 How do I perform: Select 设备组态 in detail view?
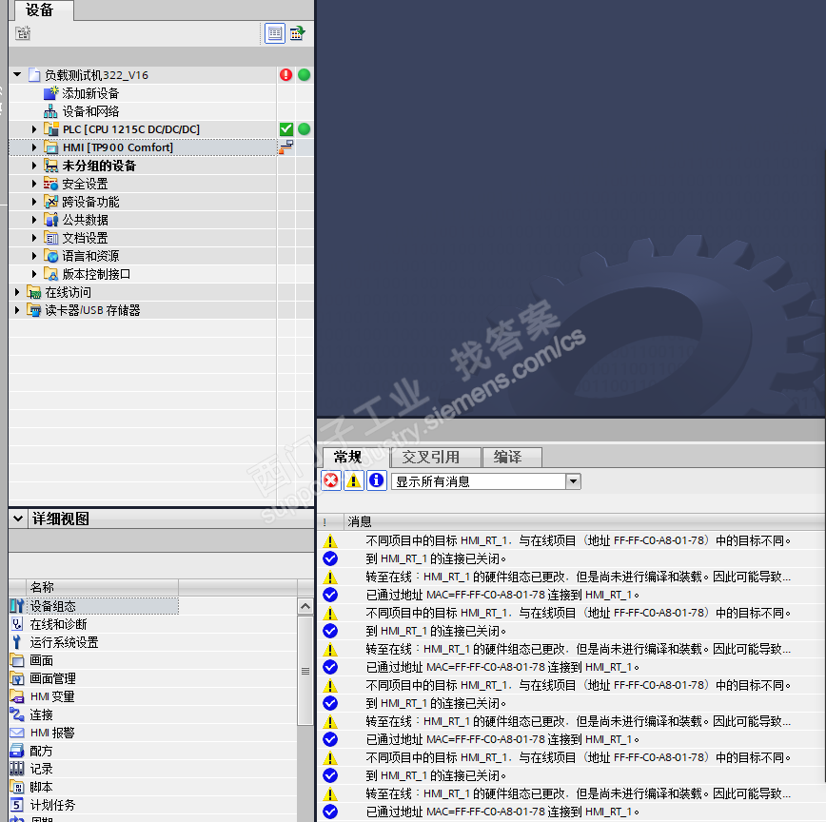[52, 606]
